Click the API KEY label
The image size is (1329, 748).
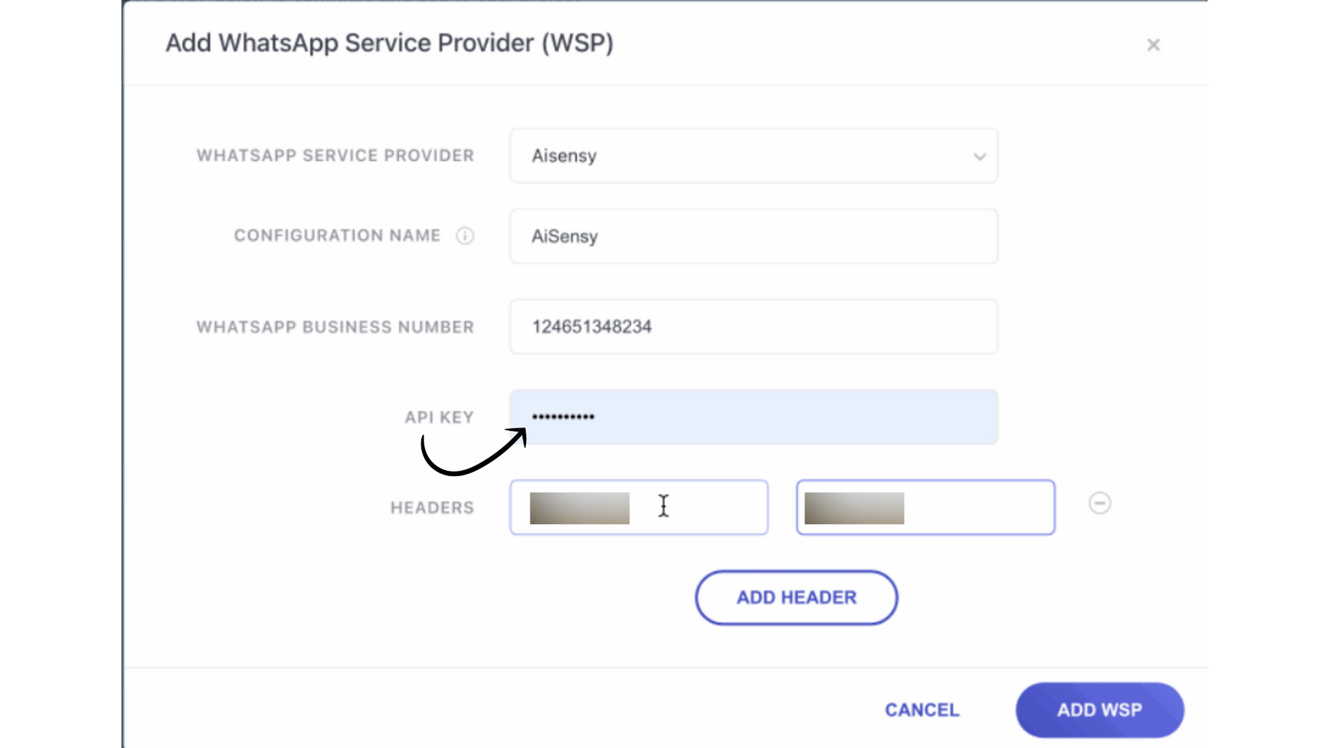click(x=439, y=418)
